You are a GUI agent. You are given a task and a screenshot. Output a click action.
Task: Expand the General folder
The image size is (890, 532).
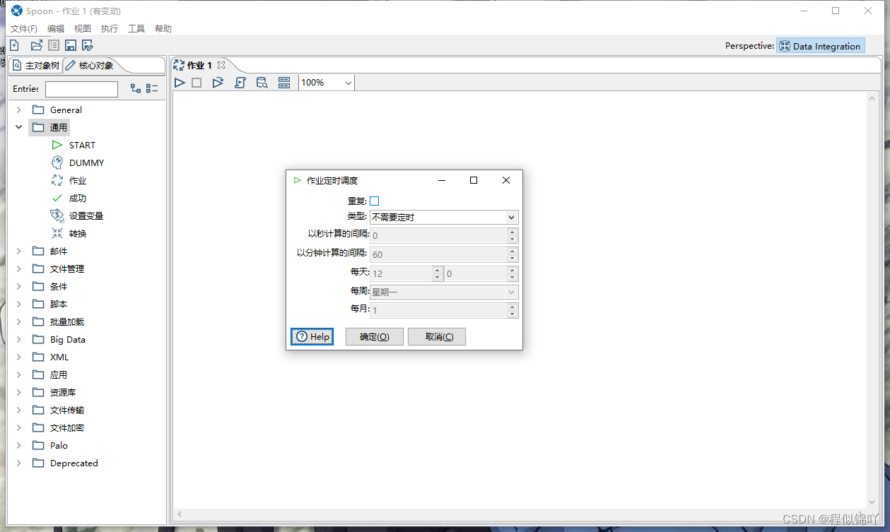(19, 110)
